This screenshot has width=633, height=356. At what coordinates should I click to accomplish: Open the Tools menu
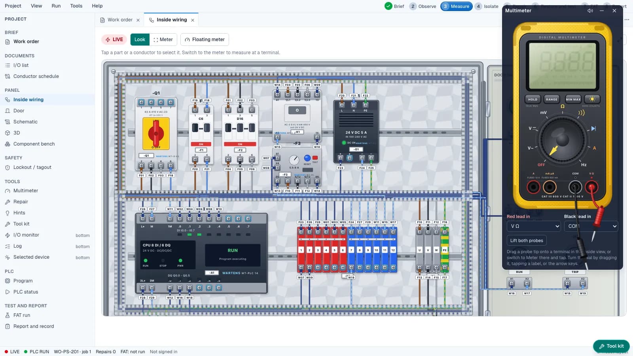[x=76, y=6]
